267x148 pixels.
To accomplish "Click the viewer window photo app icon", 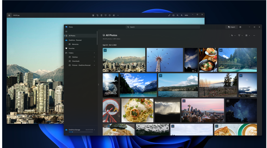I will pyautogui.click(x=9, y=15).
